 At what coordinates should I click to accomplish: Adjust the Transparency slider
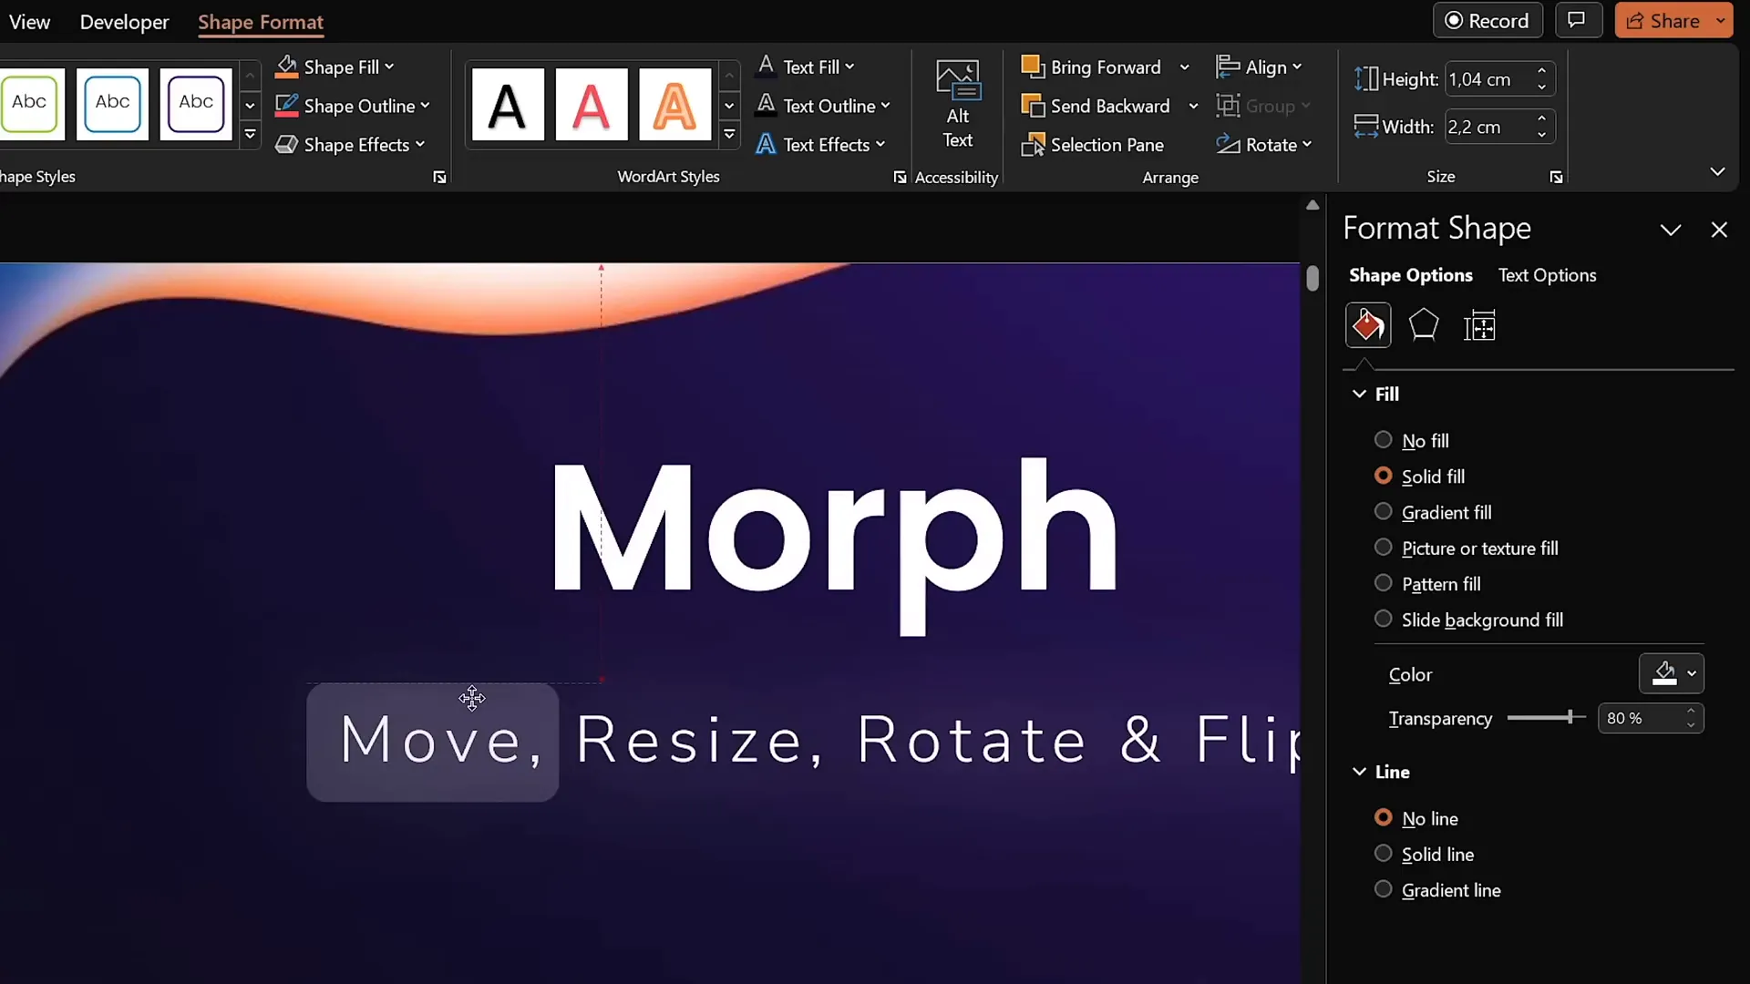point(1570,718)
